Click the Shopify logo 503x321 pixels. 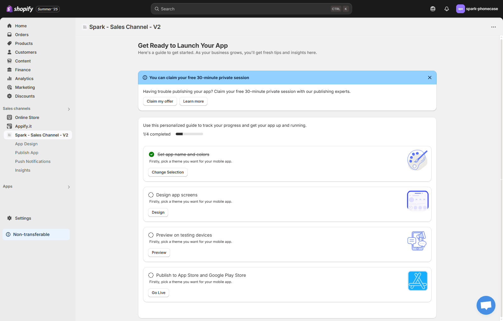coord(20,9)
